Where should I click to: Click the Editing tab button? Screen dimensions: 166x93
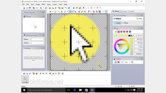116,11
